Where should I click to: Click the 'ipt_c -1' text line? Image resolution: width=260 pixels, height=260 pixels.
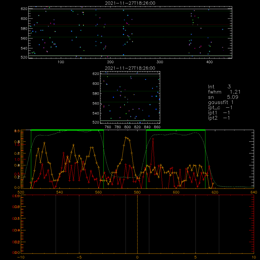click(220, 108)
